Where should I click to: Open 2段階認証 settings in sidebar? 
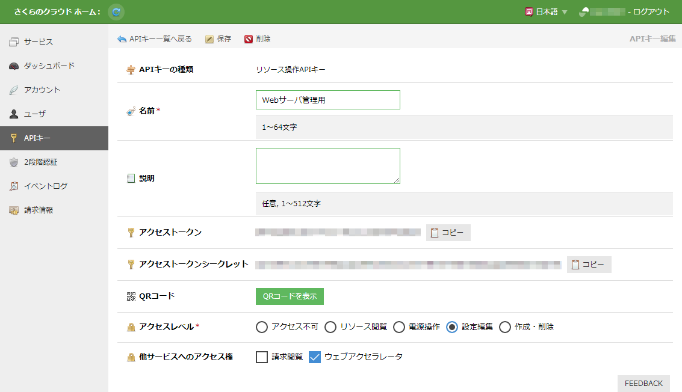tap(40, 162)
